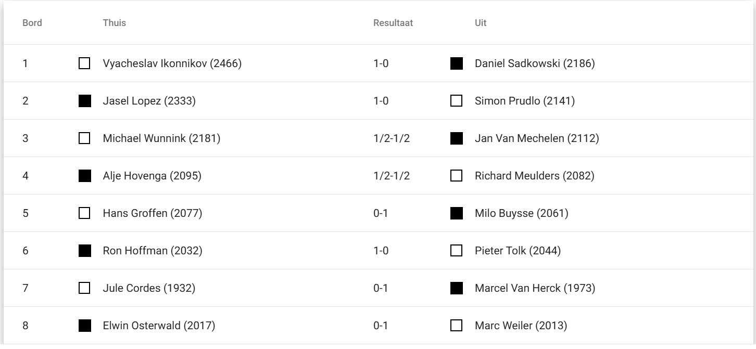The image size is (756, 349).
Task: Click the 0-1 result for Jule Cordes
Action: pos(381,288)
